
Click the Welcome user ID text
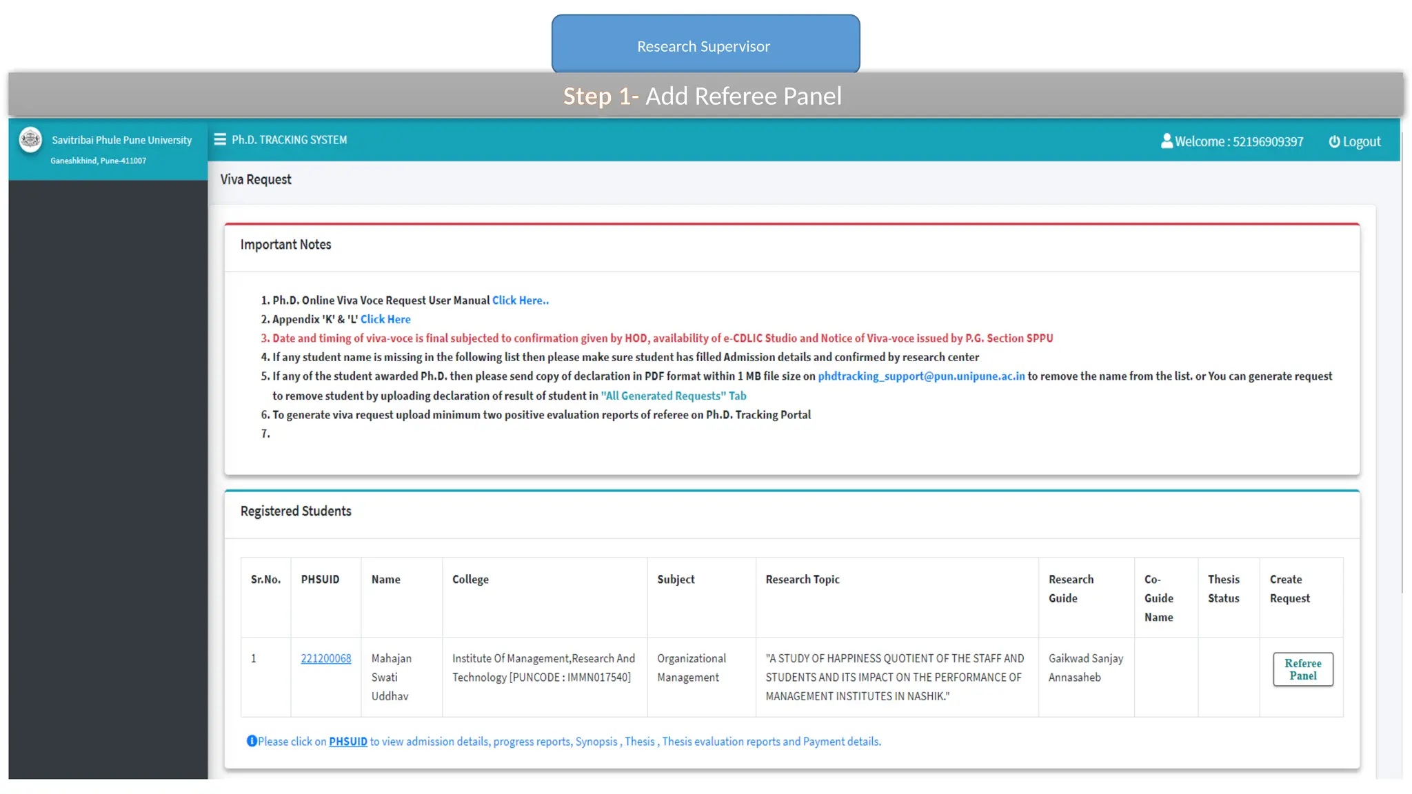(x=1239, y=141)
